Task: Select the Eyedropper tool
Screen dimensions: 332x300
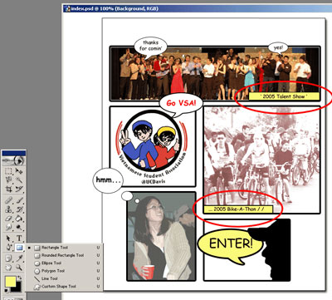Action: (19, 258)
